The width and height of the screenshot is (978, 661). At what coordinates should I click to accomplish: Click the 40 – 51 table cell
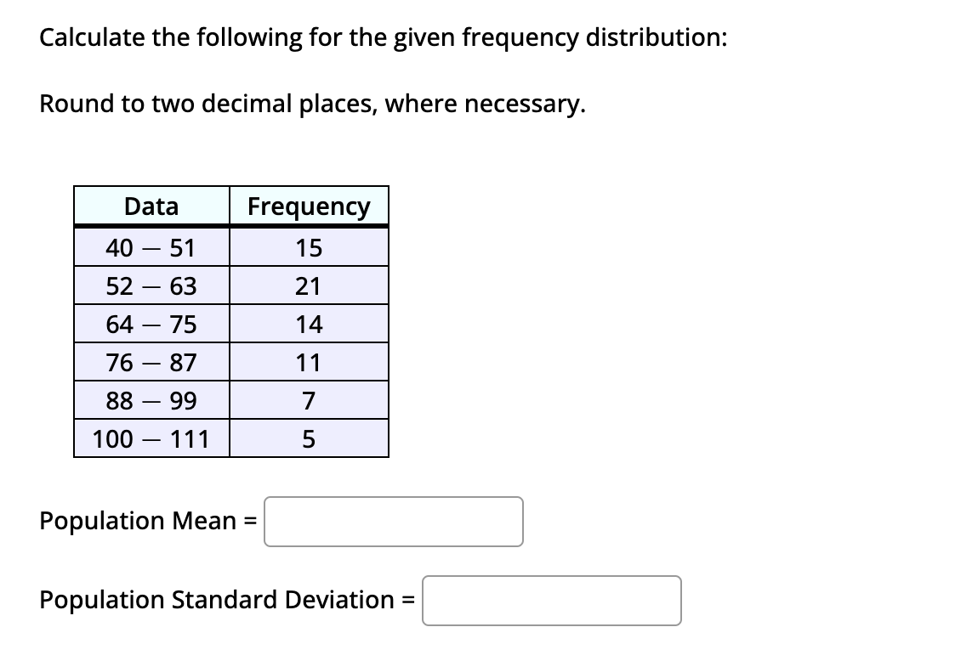point(151,247)
